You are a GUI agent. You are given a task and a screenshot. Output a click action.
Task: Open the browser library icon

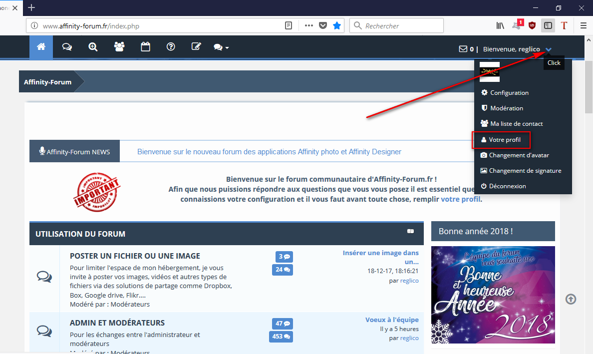500,26
